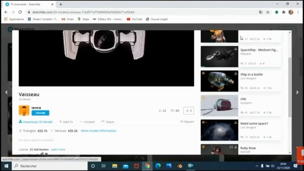Screen dimensions: 304x171
Task: Go to next model with right arrow
Action: point(297,92)
